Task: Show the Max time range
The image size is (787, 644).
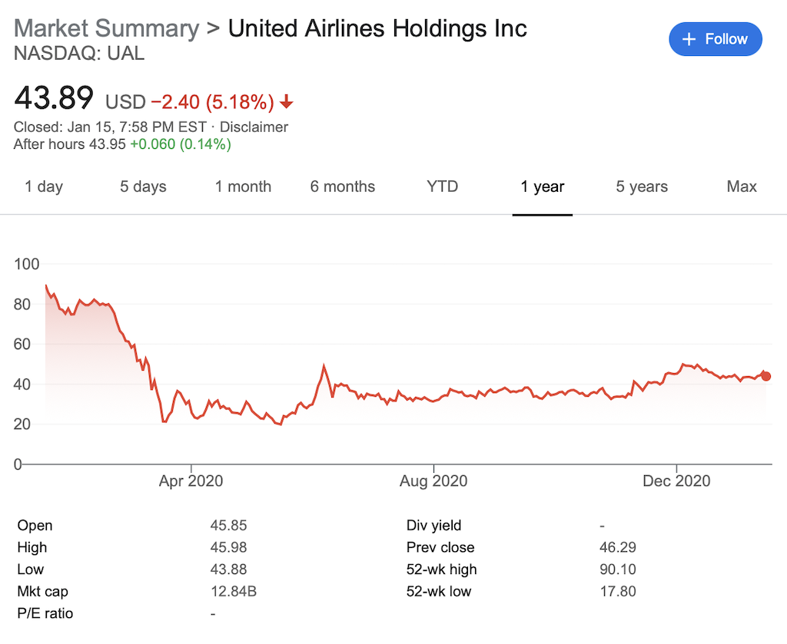Action: [x=742, y=187]
